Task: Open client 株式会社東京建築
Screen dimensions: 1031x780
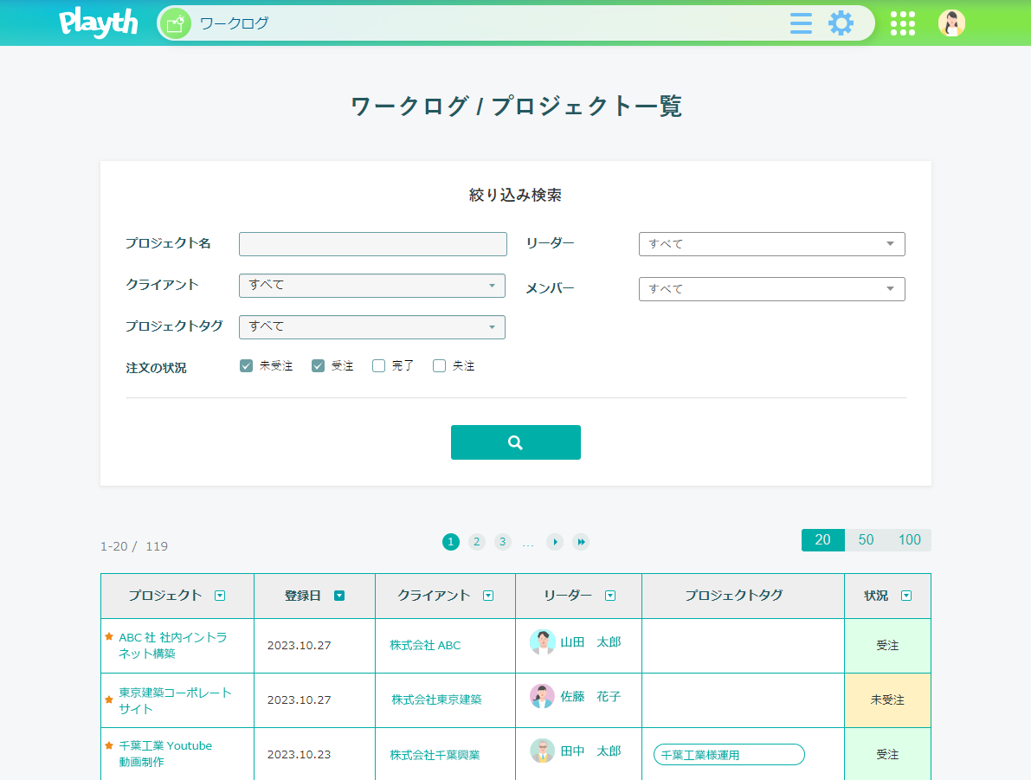Action: coord(436,699)
